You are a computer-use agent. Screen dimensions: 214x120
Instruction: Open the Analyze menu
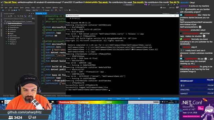coord(48,8)
